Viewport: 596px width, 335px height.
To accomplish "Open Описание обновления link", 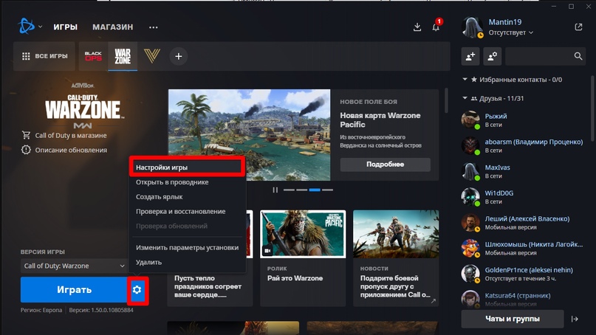I will coord(64,150).
